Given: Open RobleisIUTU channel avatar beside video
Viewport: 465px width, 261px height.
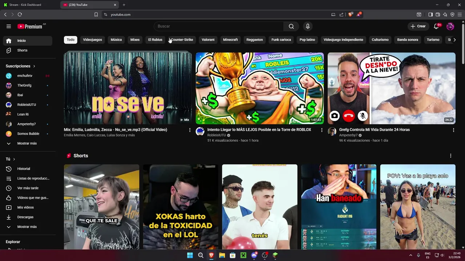Looking at the screenshot, I should pyautogui.click(x=200, y=132).
